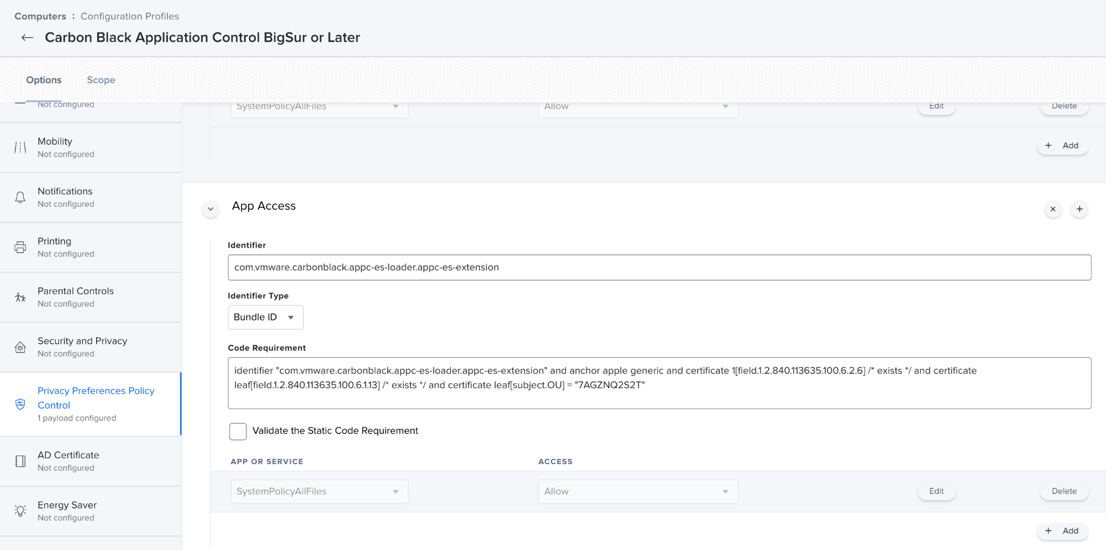The width and height of the screenshot is (1106, 550).
Task: Open the Identifier Type Bundle ID dropdown
Action: pos(265,317)
